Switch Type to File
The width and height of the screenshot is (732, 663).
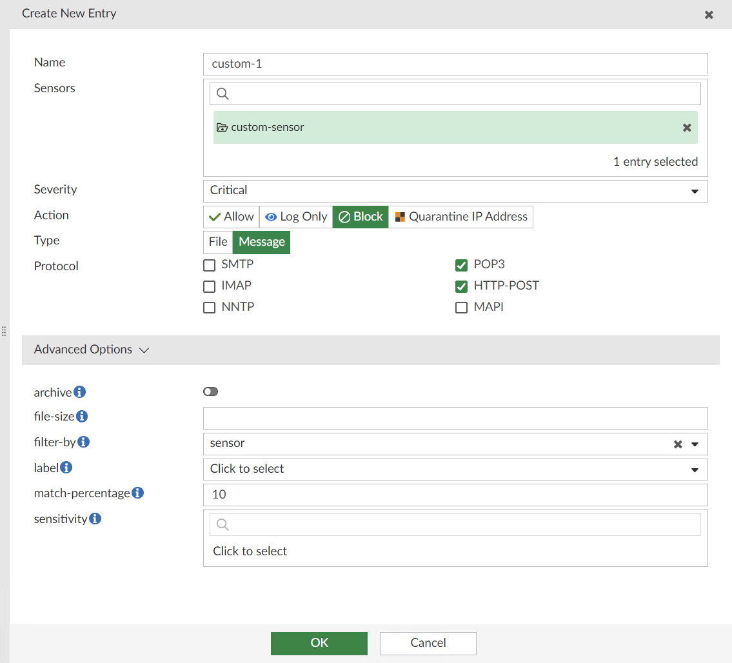(x=217, y=242)
